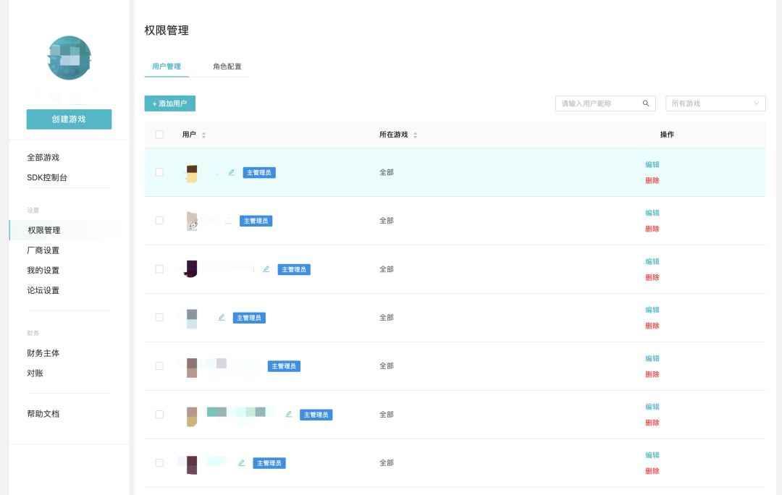Click the pencil icon in the first user row
This screenshot has width=782, height=495.
pos(232,172)
